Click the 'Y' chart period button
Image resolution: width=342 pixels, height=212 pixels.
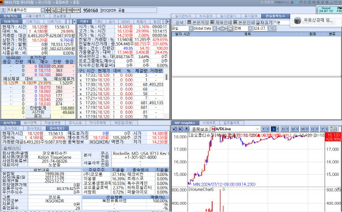322,129
